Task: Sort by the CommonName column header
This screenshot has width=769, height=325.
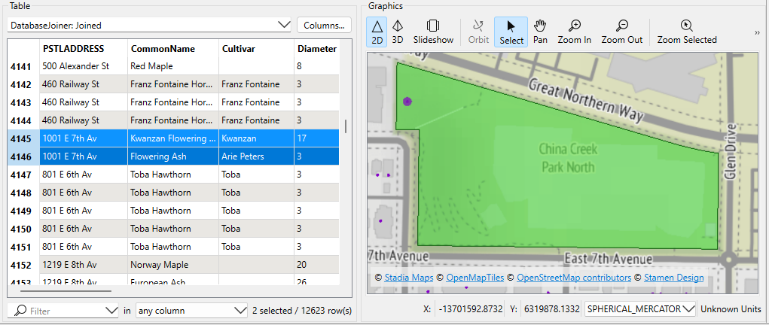Action: tap(163, 49)
